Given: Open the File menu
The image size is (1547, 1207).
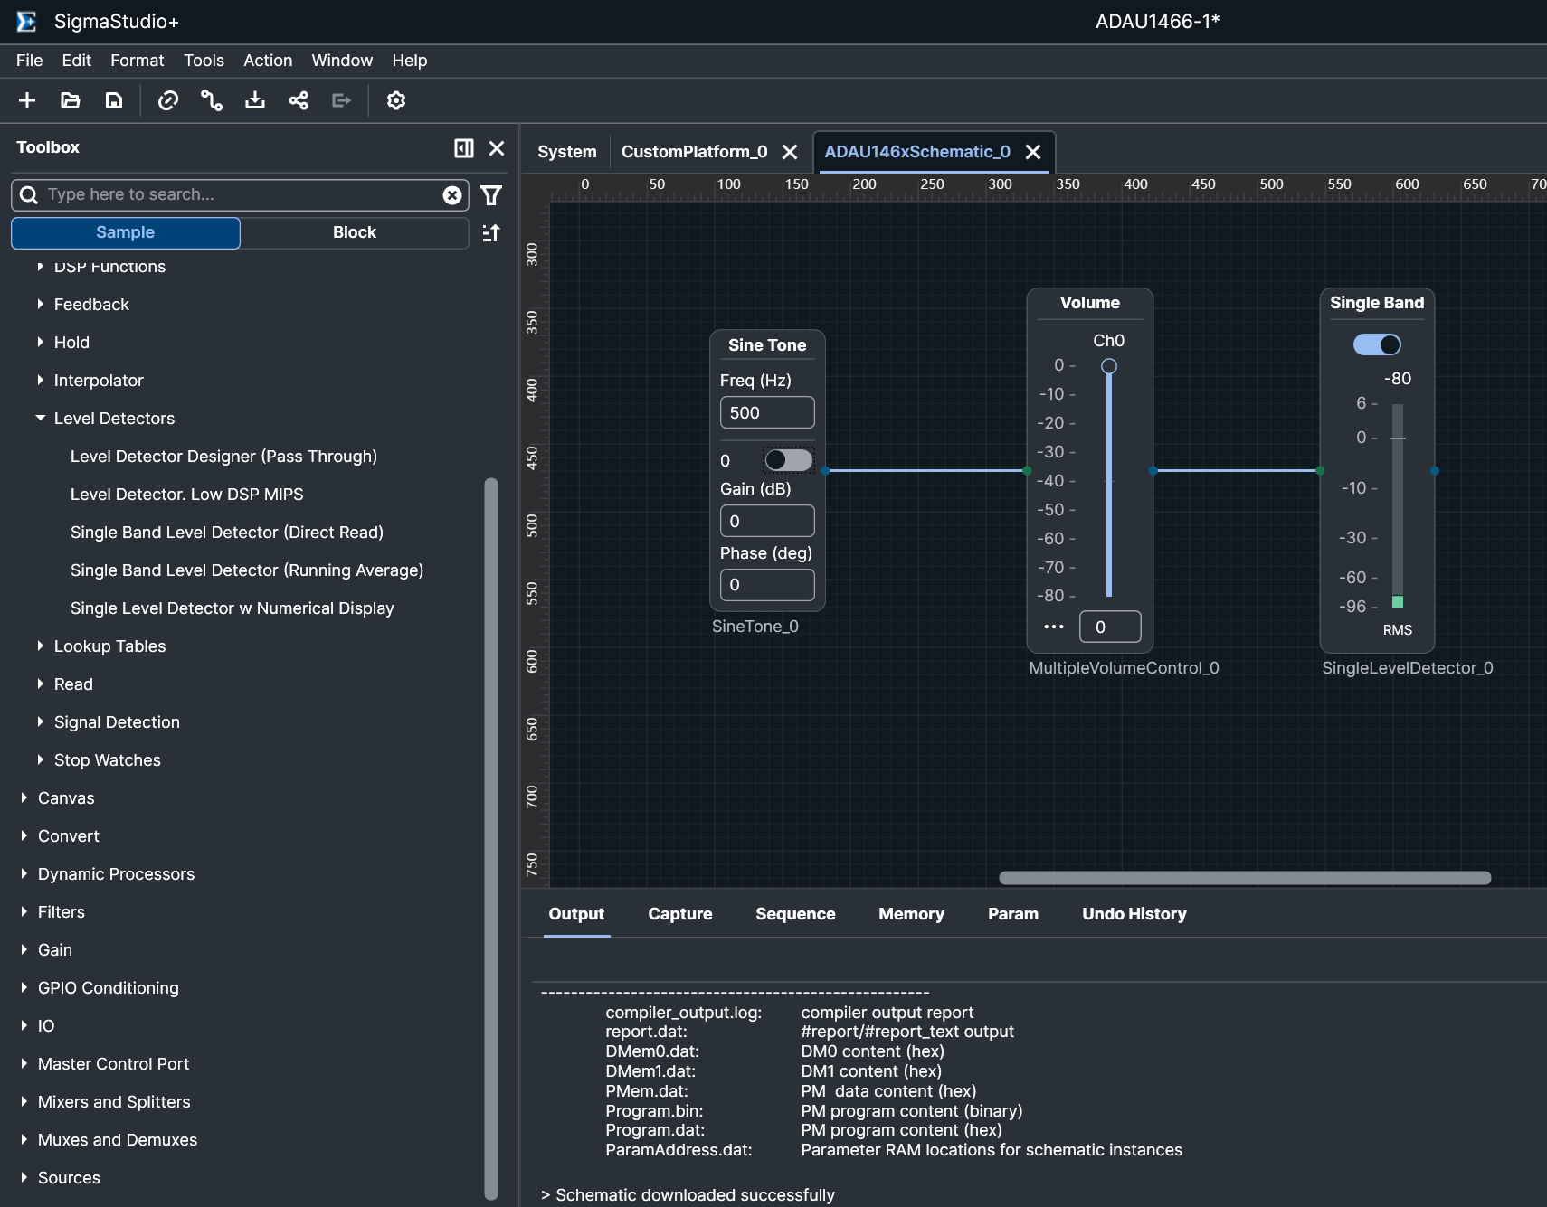Looking at the screenshot, I should tap(30, 61).
